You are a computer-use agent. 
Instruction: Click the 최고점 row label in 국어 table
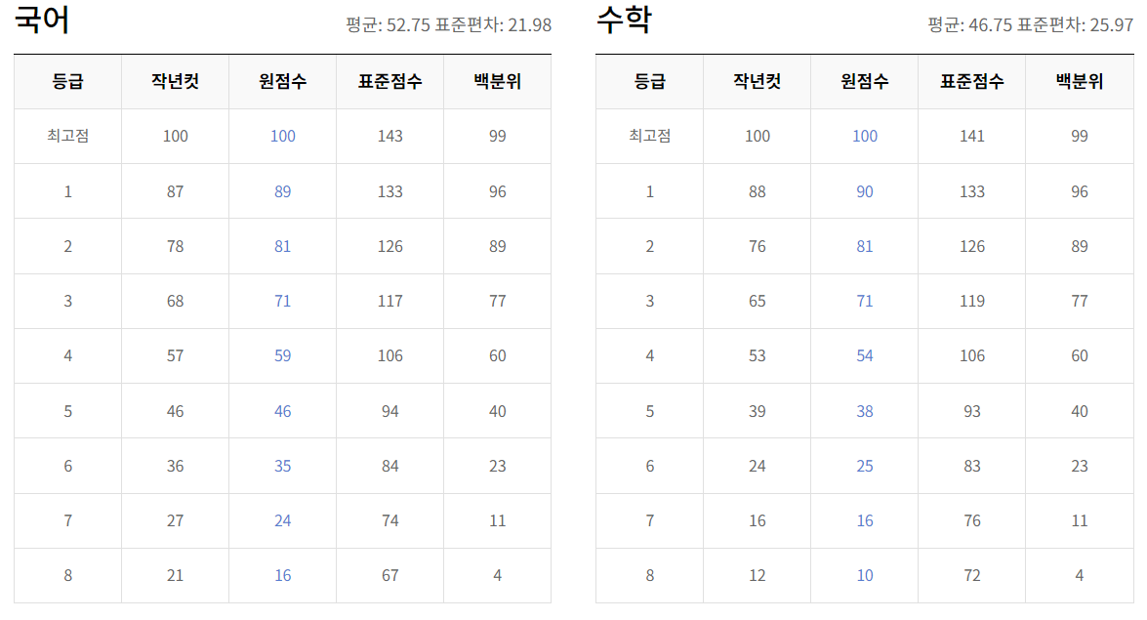(x=67, y=136)
